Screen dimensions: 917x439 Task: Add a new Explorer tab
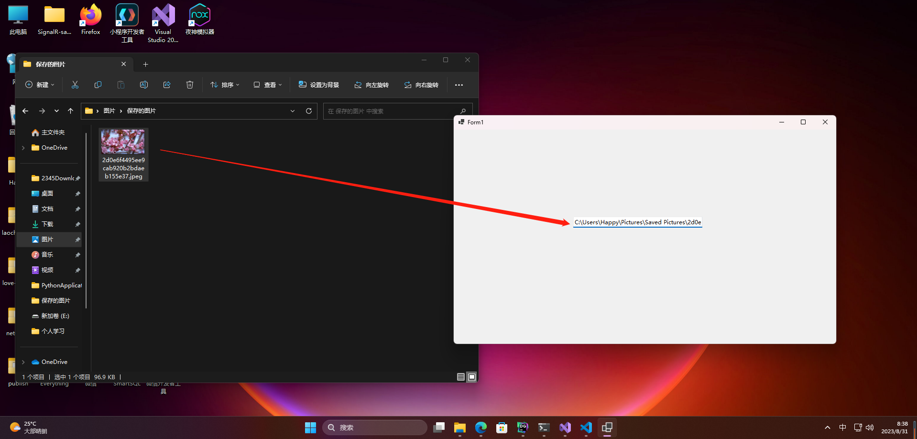coord(146,65)
